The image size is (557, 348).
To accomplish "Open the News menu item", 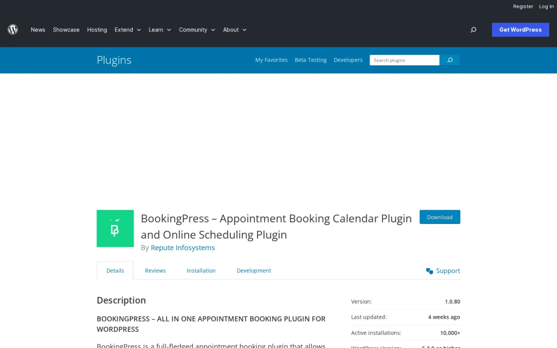I will point(38,30).
